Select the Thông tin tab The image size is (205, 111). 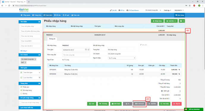click(52, 39)
